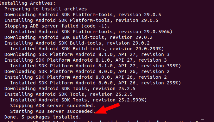Click "Stopping ADB server succeeded." line
Viewport: 214px width, 122px height.
point(53,106)
